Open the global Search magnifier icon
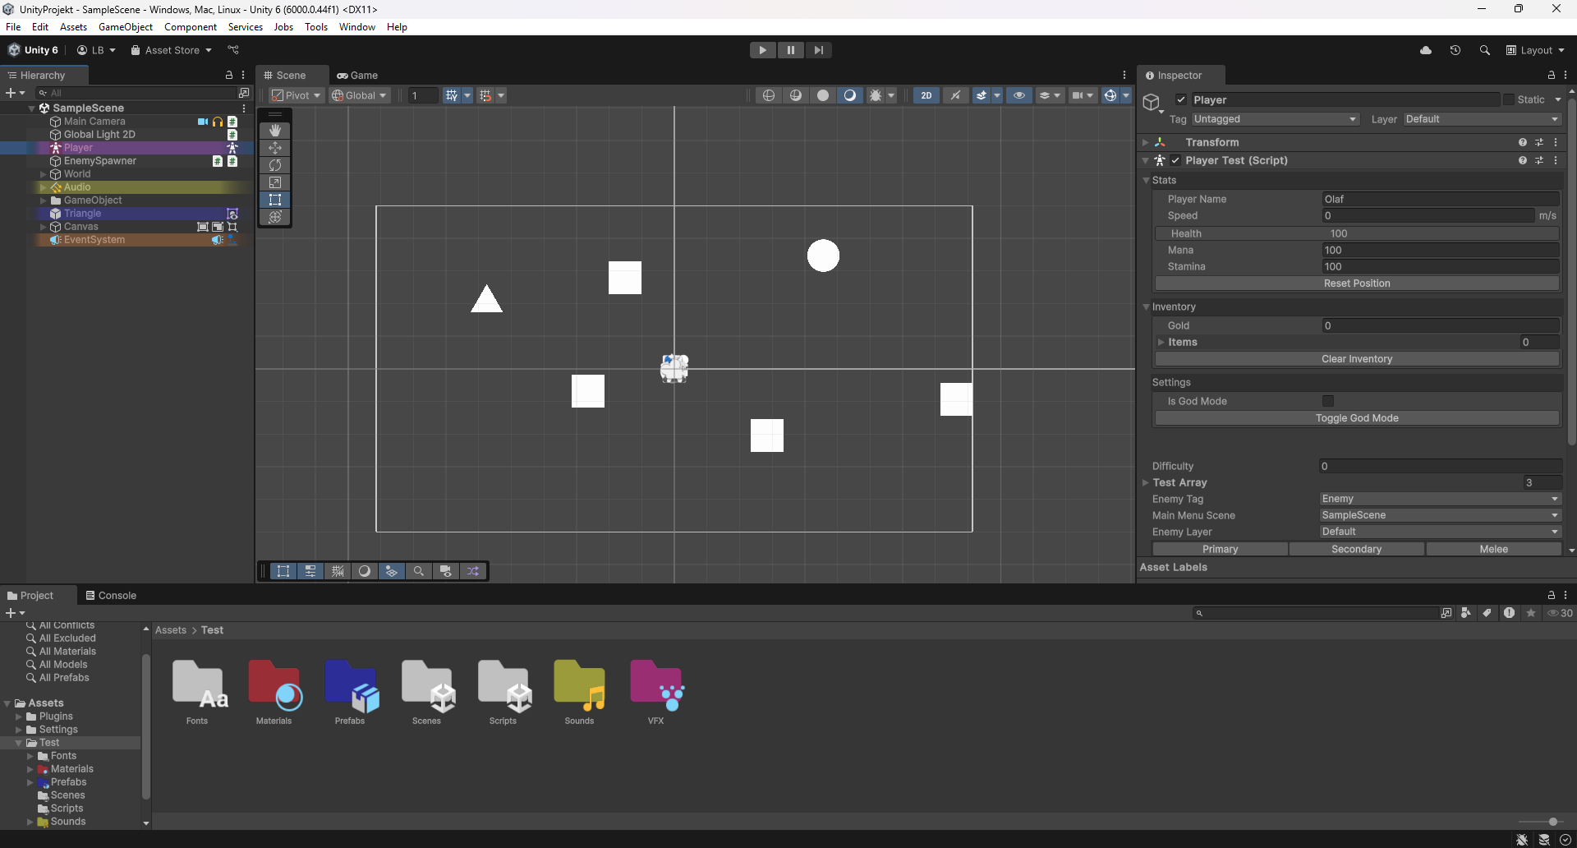 [x=1485, y=50]
